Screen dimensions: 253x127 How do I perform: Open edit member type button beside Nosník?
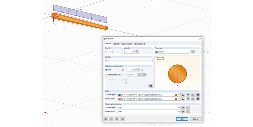[x=193, y=52]
